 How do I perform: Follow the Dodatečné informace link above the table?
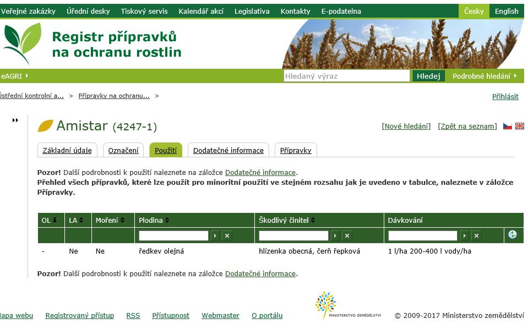pyautogui.click(x=260, y=173)
